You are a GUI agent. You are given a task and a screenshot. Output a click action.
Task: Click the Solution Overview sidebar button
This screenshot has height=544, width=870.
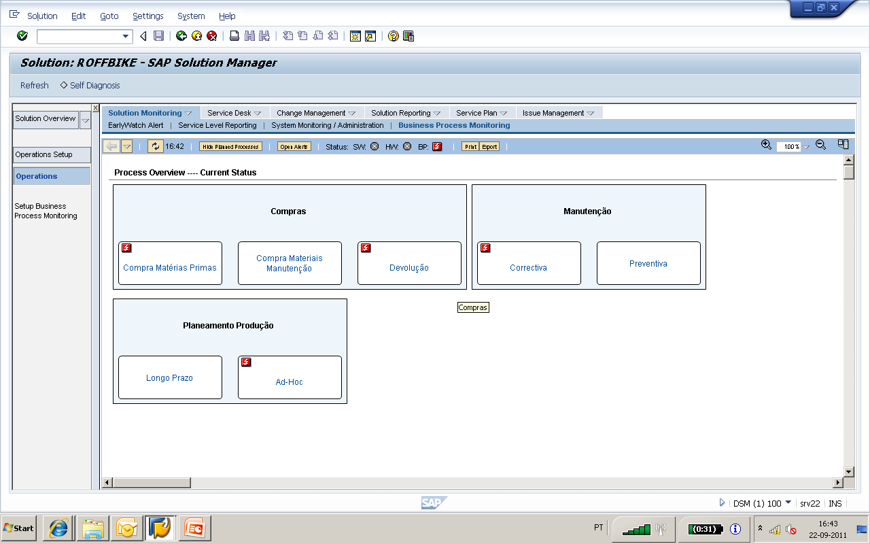[x=46, y=119]
